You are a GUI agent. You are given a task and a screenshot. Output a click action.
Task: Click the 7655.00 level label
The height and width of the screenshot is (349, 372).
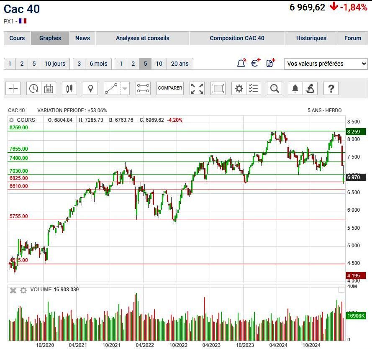coord(18,149)
